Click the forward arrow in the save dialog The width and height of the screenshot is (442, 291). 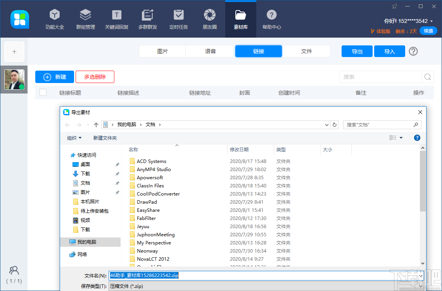pos(79,125)
